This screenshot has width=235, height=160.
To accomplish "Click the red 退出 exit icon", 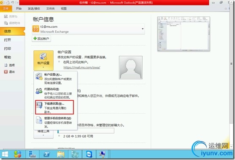I will tap(6, 72).
